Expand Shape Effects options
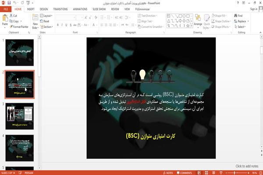The width and height of the screenshot is (263, 175). (221, 27)
